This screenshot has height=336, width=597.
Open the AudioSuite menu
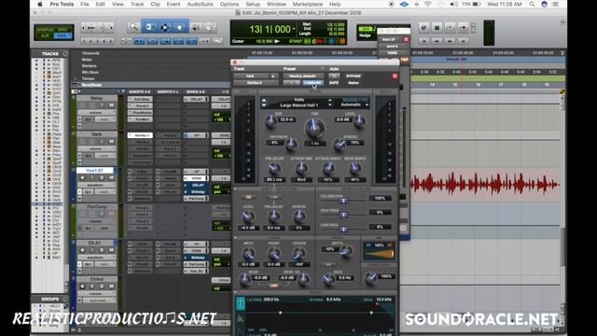coord(200,4)
